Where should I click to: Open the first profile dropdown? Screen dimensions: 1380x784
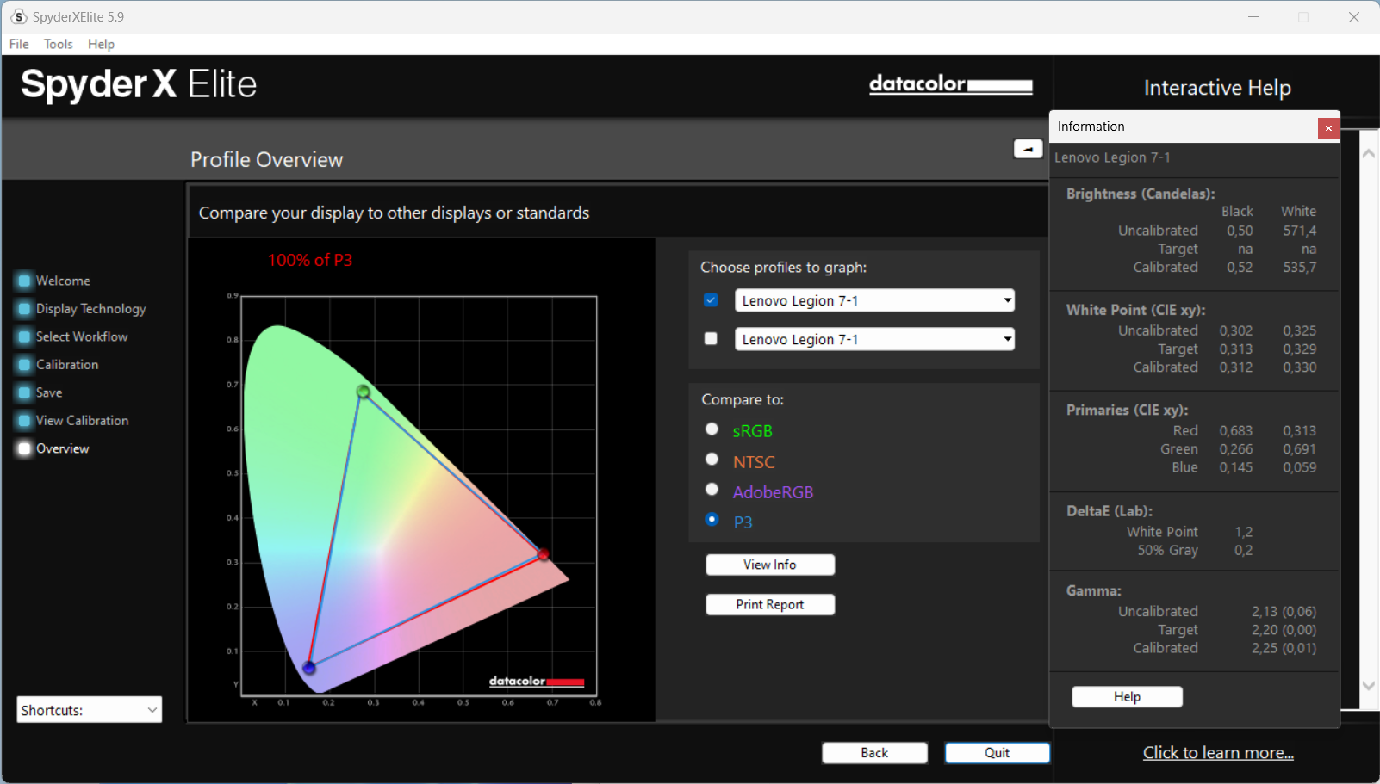coord(874,300)
